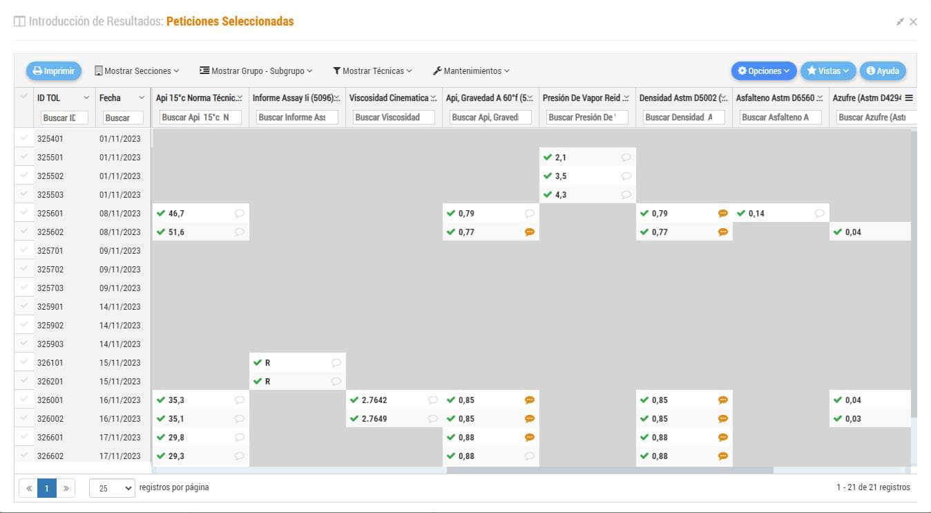931x513 pixels.
Task: Click the Imprimir button
Action: tap(54, 71)
